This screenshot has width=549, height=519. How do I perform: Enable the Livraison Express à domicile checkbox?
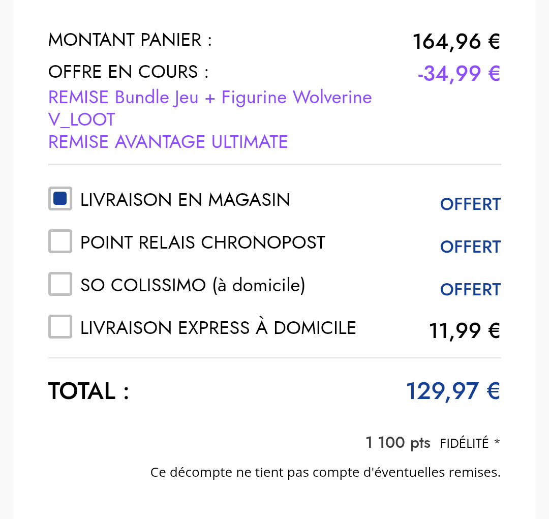[60, 327]
